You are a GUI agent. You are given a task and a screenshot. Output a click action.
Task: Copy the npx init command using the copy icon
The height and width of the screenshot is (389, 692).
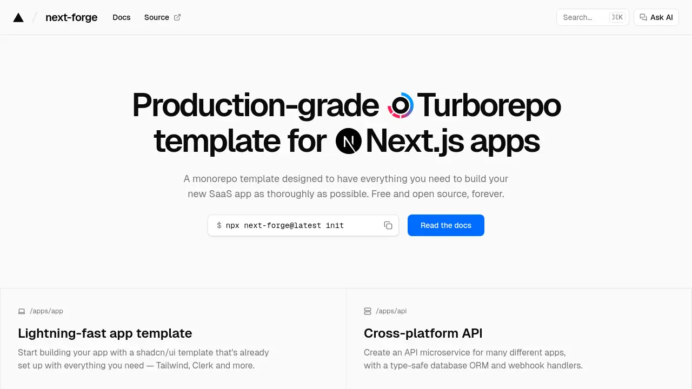point(388,225)
